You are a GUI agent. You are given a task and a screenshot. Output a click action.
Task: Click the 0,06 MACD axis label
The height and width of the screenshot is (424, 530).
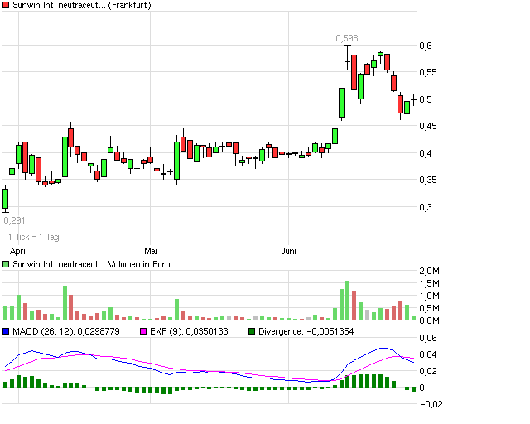(428, 338)
